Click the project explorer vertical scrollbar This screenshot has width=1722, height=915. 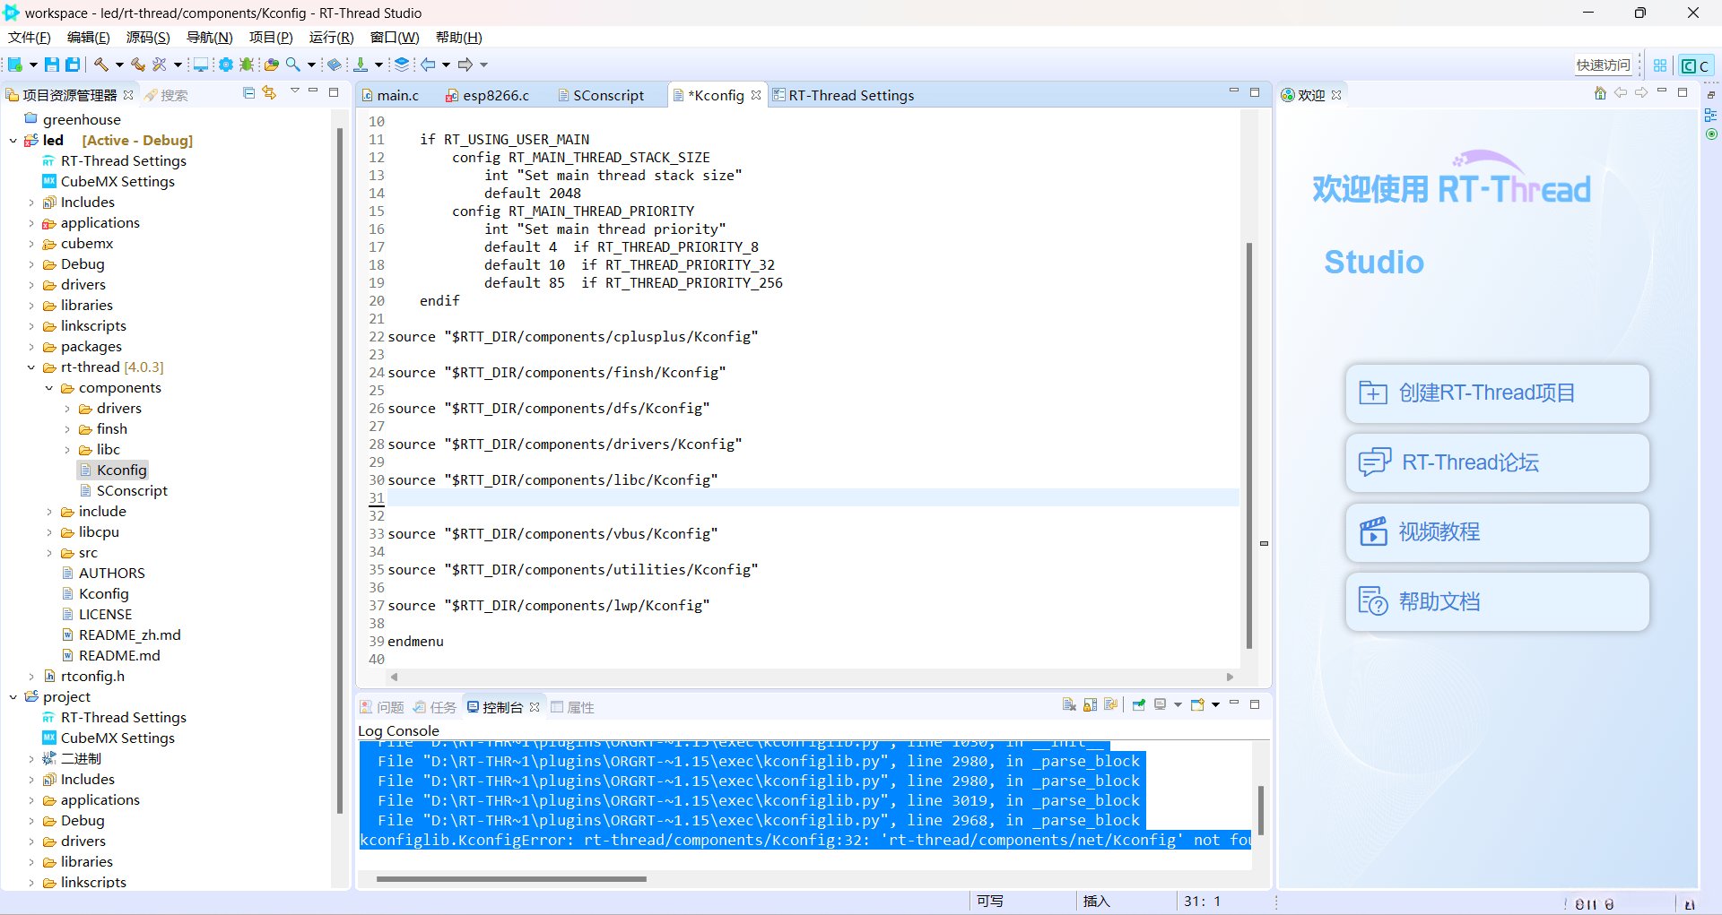[340, 470]
